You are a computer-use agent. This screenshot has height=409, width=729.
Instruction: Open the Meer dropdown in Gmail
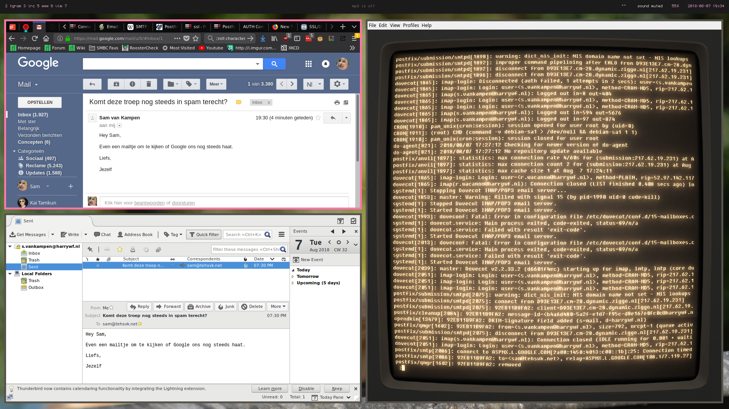click(216, 84)
